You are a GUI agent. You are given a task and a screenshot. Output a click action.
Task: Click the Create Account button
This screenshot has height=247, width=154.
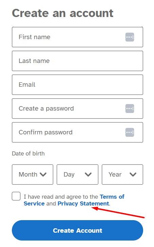(77, 230)
